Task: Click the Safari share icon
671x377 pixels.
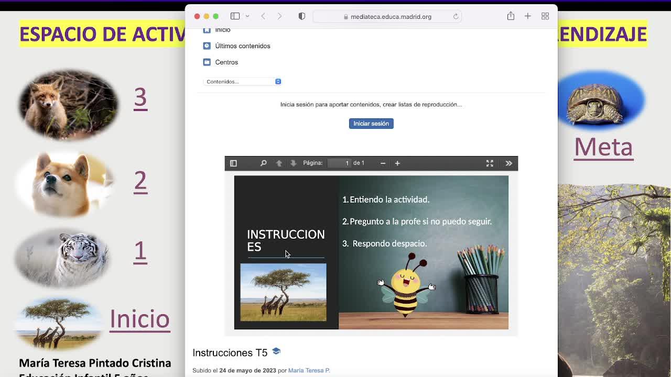Action: (511, 16)
